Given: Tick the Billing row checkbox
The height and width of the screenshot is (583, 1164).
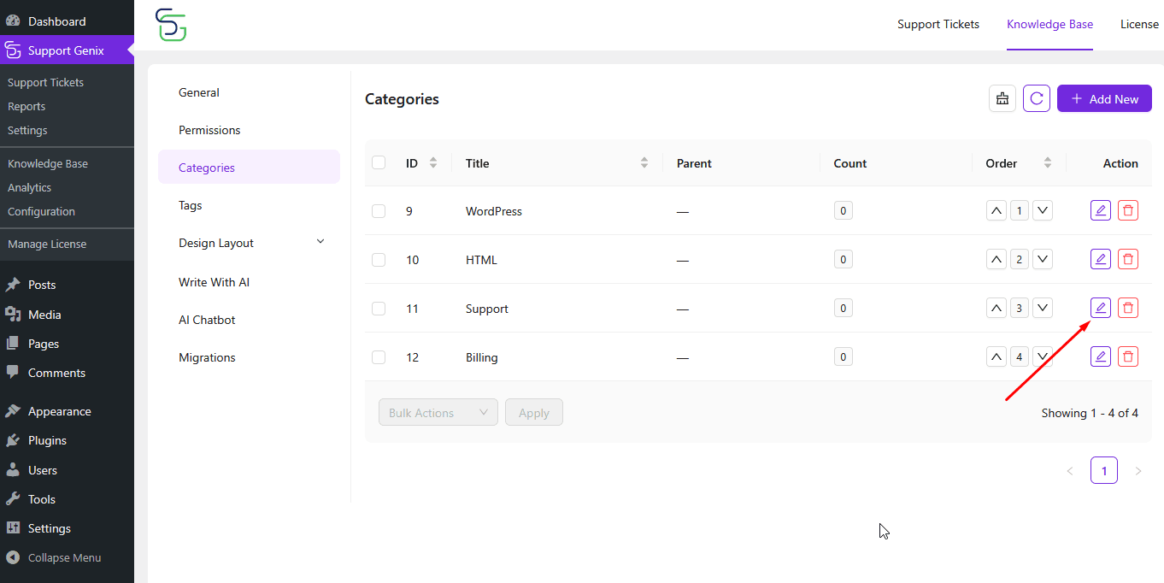Looking at the screenshot, I should coord(379,357).
